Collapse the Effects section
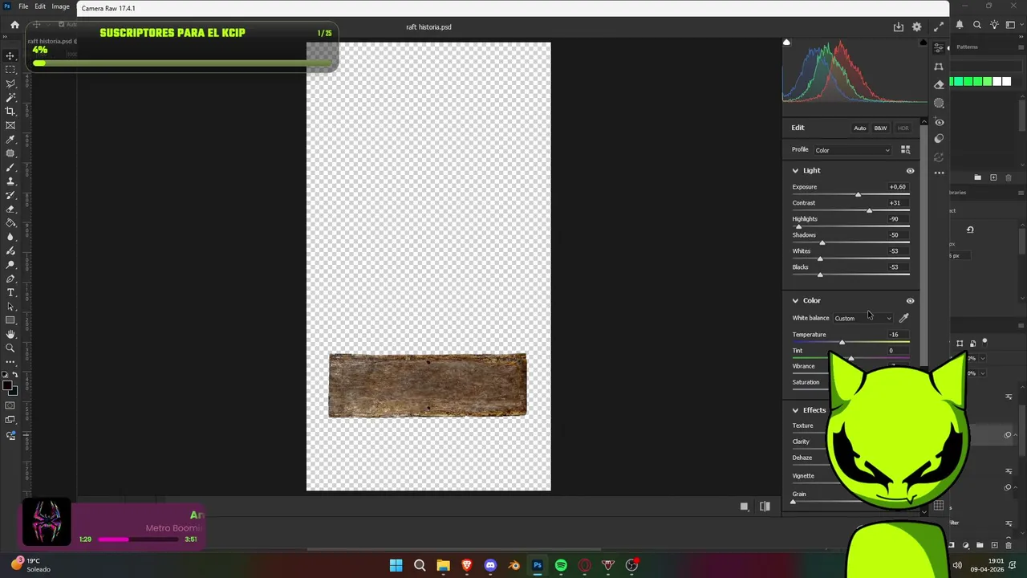The image size is (1027, 578). click(x=795, y=410)
